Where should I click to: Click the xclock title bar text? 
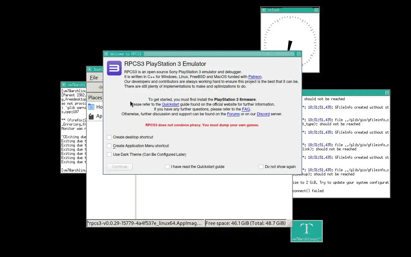coord(274,10)
